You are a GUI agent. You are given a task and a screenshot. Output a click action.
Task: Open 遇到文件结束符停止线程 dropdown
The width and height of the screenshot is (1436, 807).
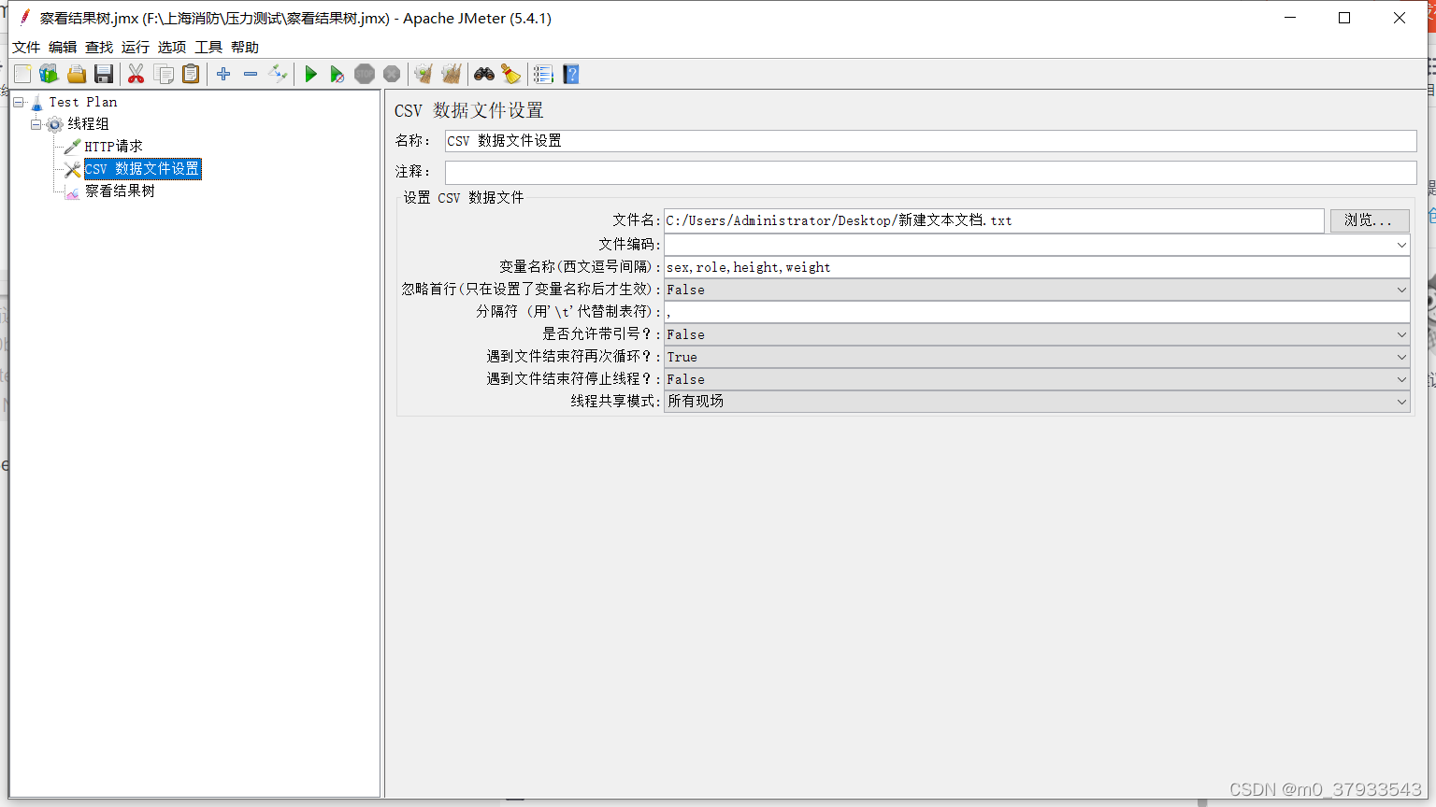pyautogui.click(x=1037, y=379)
